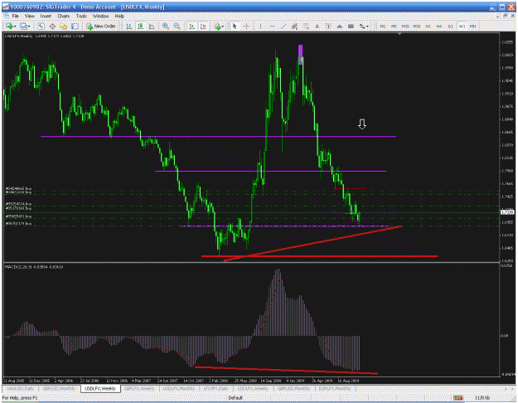Select the Text 'A' drawing tool

point(317,26)
